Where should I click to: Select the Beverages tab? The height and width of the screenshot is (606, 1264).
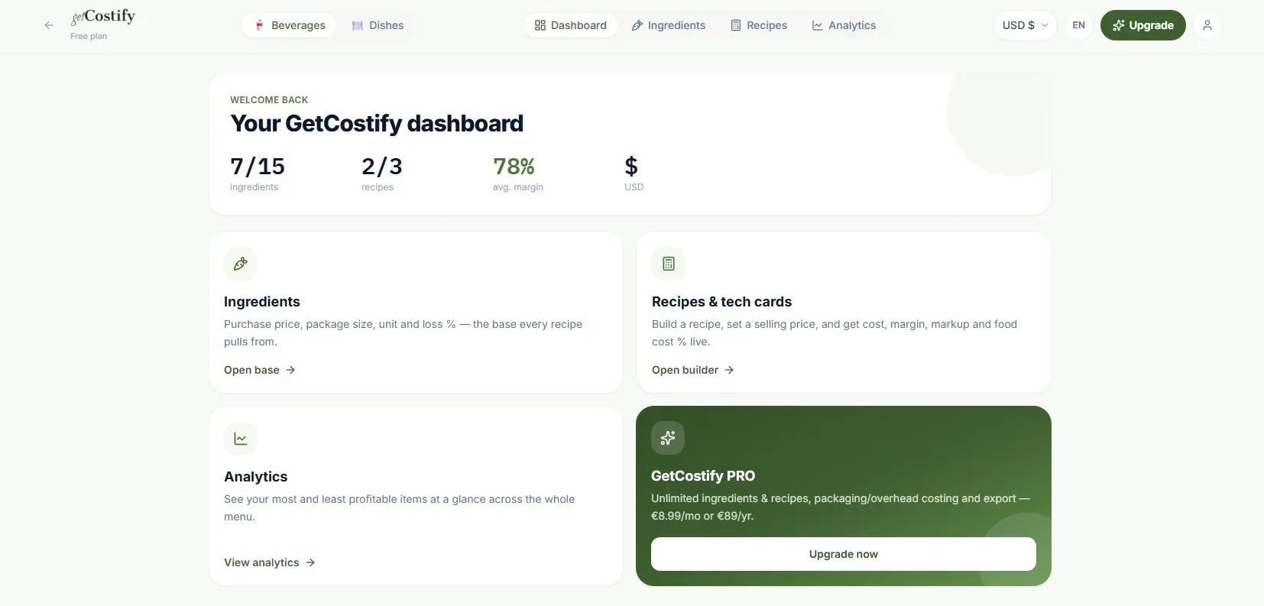(x=290, y=25)
